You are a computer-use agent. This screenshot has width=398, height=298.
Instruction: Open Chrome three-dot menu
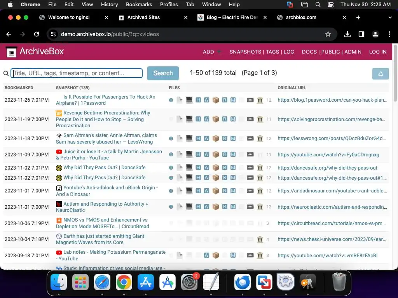(389, 34)
